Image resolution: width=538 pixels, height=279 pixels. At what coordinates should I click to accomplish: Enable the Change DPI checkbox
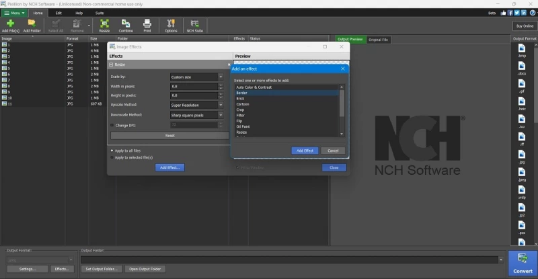[x=112, y=125]
